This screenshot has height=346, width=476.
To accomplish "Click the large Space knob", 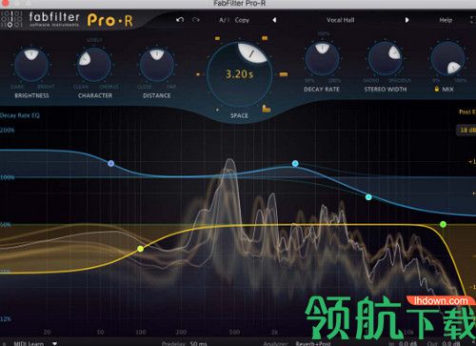I will [x=239, y=74].
